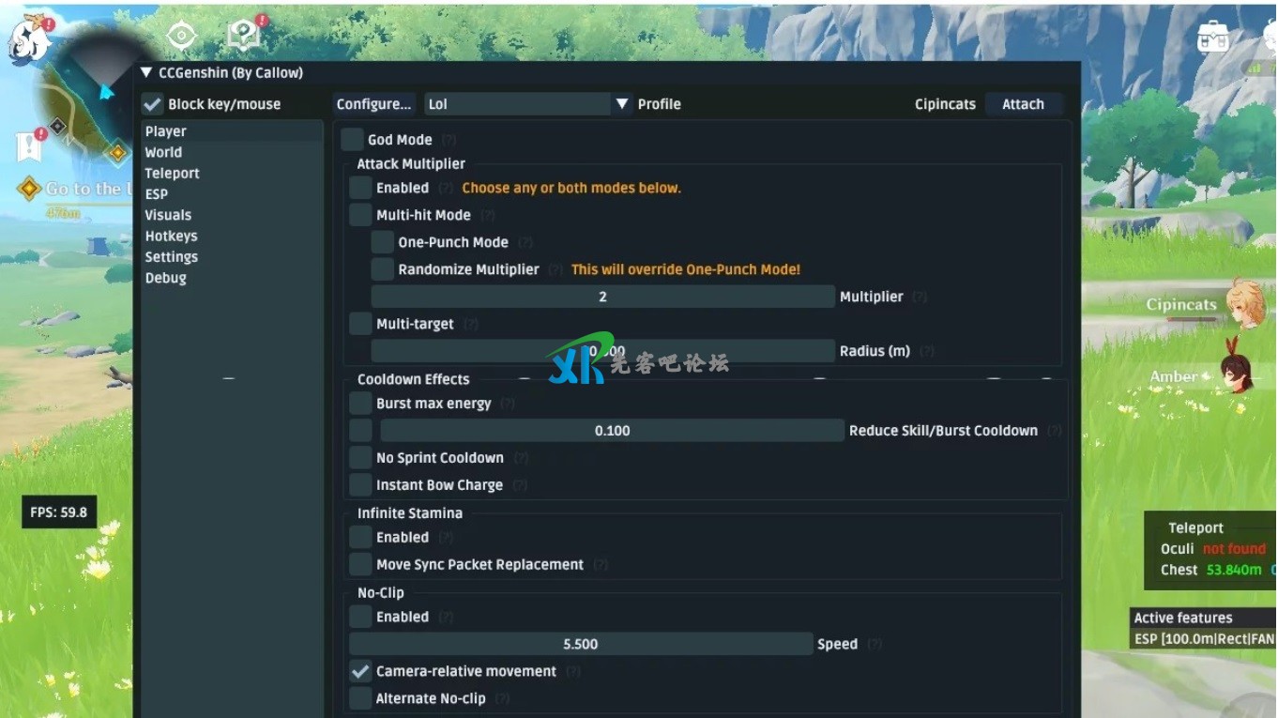Enable the God Mode checkbox
1278x718 pixels.
coord(353,140)
